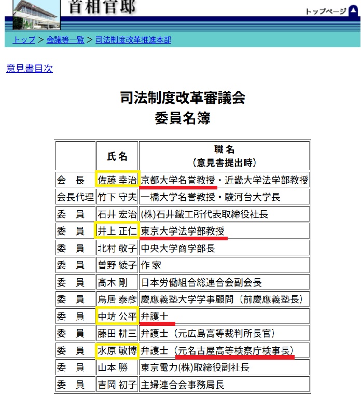
Task: Click 弁護士(元名古屋高等検察庁検事長) cell
Action: [224, 350]
